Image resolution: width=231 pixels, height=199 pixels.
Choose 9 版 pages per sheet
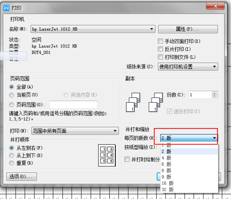pyautogui.click(x=189, y=177)
